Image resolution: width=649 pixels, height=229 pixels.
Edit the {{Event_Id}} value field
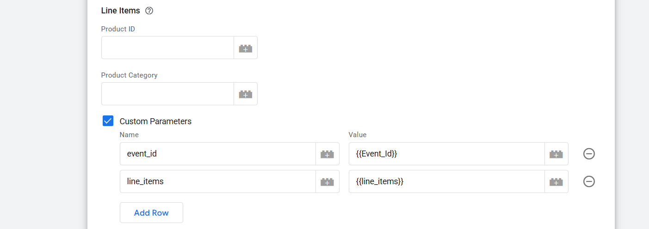[446, 154]
